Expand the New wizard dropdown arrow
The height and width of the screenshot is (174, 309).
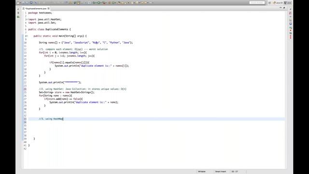(x=20, y=3)
